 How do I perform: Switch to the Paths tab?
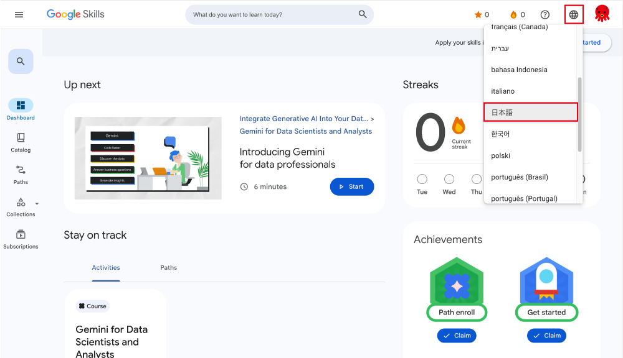[168, 267]
